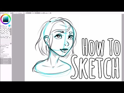Image resolution: width=124 pixels, height=93 pixels.
Task: Select the lasso selection tool
Action: [x=2, y=26]
